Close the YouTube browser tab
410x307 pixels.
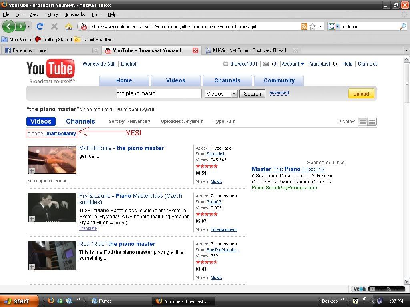click(x=195, y=50)
